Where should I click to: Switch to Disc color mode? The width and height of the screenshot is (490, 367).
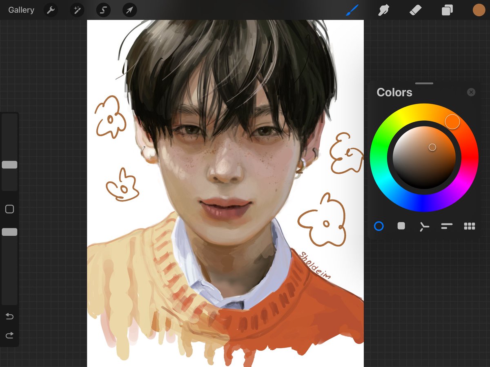(379, 226)
